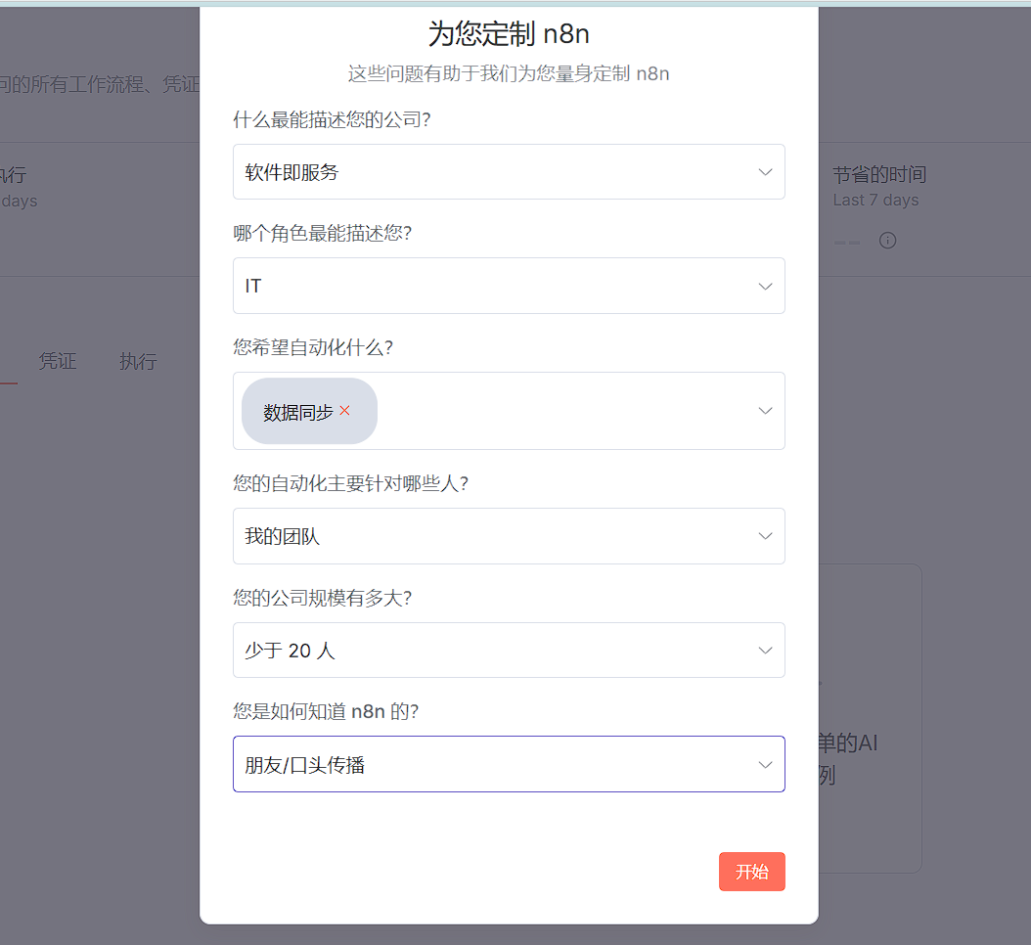This screenshot has height=945, width=1031.
Task: Open the 朋友/口头传播 referral source dropdown
Action: click(509, 764)
